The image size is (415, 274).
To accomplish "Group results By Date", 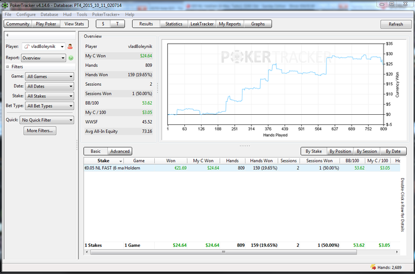I will pyautogui.click(x=393, y=151).
